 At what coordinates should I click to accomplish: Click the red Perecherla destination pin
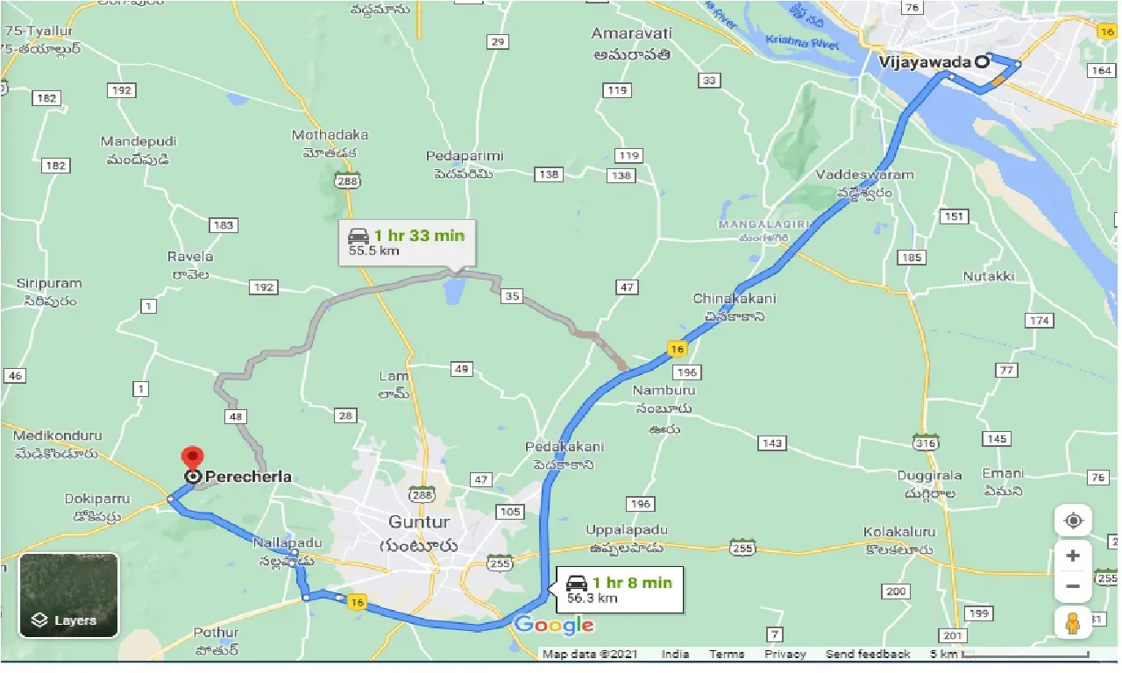[192, 458]
